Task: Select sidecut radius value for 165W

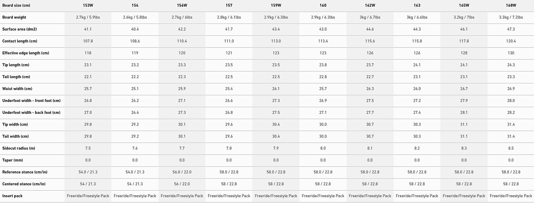Action: 464,148
